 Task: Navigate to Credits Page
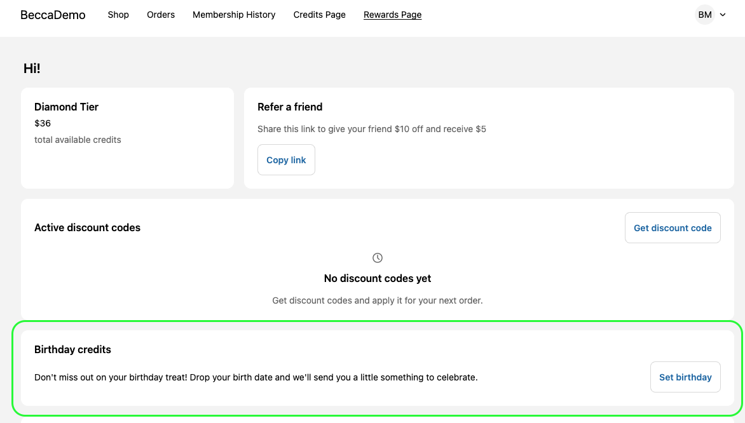(x=319, y=15)
